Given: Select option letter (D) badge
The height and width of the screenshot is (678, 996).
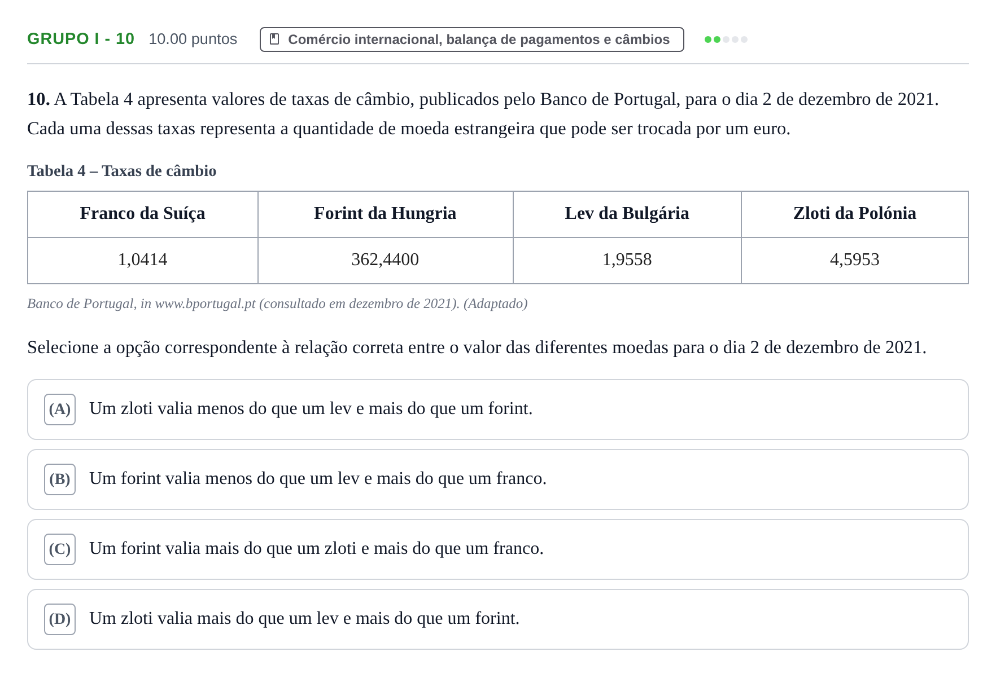Looking at the screenshot, I should pos(60,619).
